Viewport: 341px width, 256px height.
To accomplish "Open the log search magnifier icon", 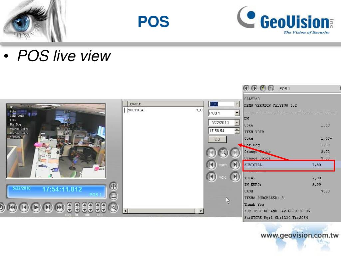I will click(x=113, y=207).
